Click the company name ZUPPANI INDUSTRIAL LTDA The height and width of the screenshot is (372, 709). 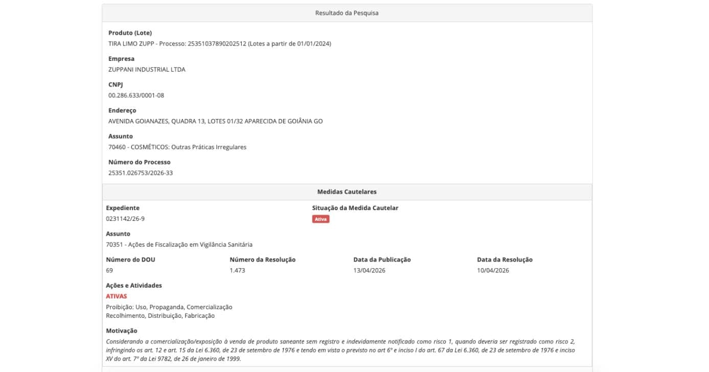pos(147,69)
